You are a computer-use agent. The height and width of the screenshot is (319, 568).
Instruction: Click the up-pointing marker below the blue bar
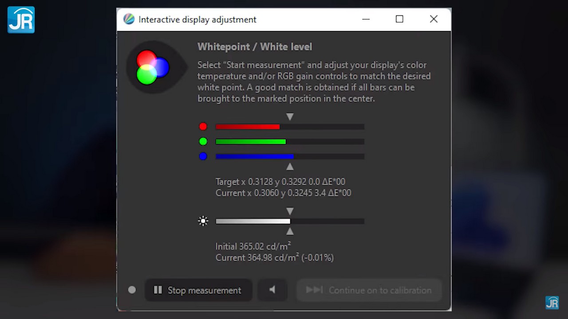point(290,167)
